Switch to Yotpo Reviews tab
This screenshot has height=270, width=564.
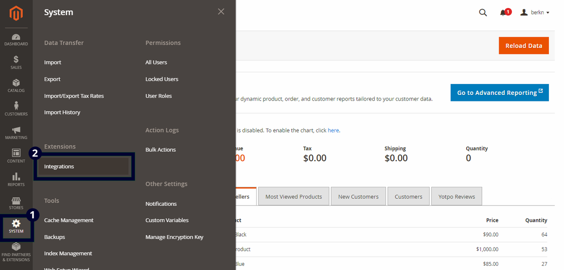click(x=456, y=196)
